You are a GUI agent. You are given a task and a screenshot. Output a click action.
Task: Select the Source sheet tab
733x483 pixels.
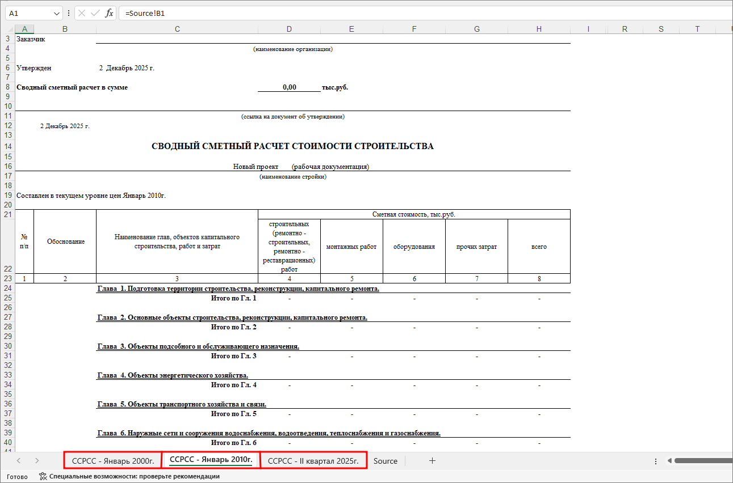pyautogui.click(x=386, y=461)
